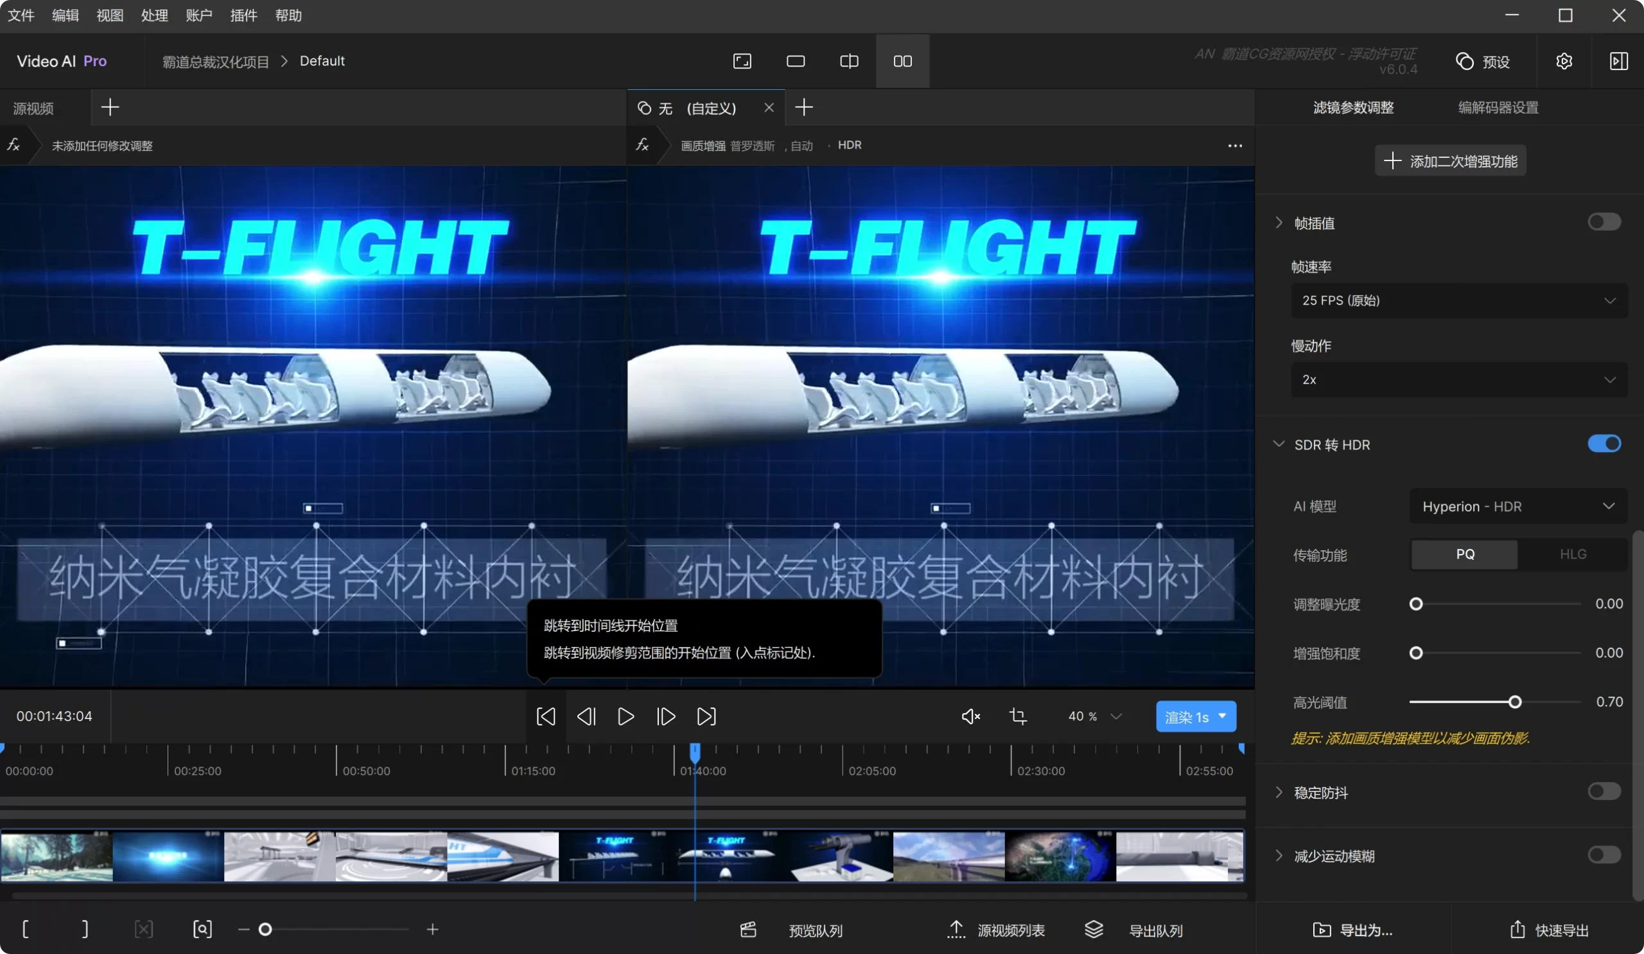The height and width of the screenshot is (954, 1644).
Task: Click the fx icon on enhanced preview
Action: (643, 144)
